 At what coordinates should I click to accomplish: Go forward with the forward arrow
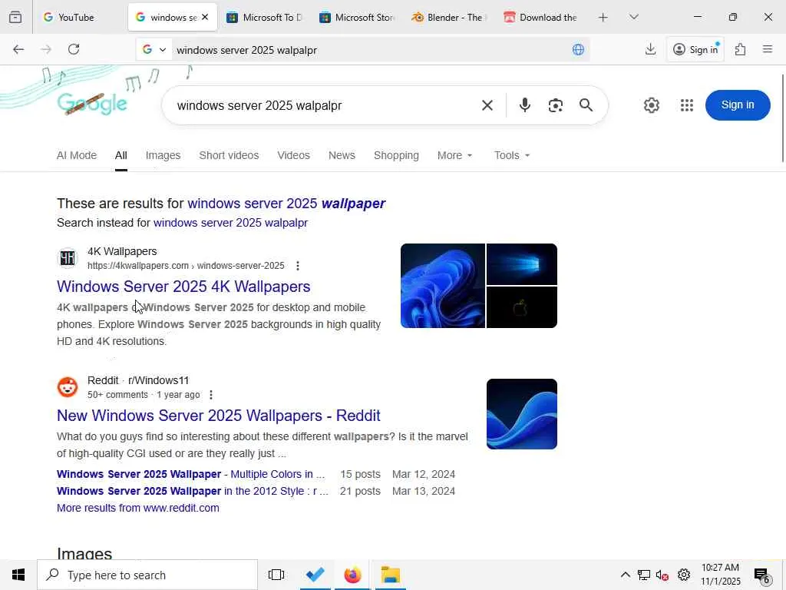[x=45, y=49]
